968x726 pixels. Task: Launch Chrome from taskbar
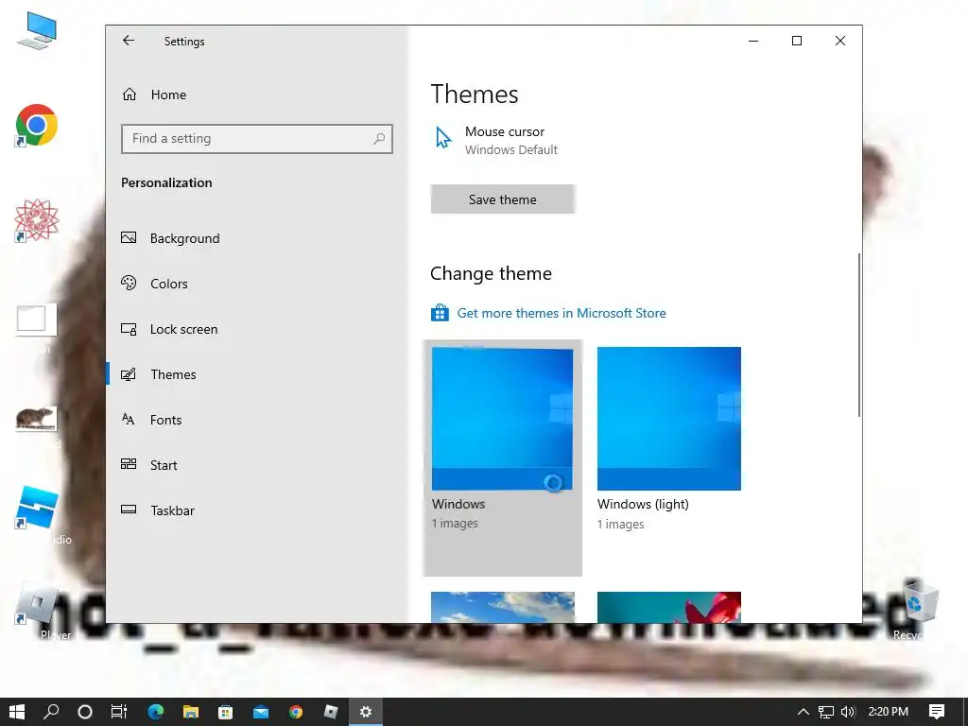[x=296, y=712]
